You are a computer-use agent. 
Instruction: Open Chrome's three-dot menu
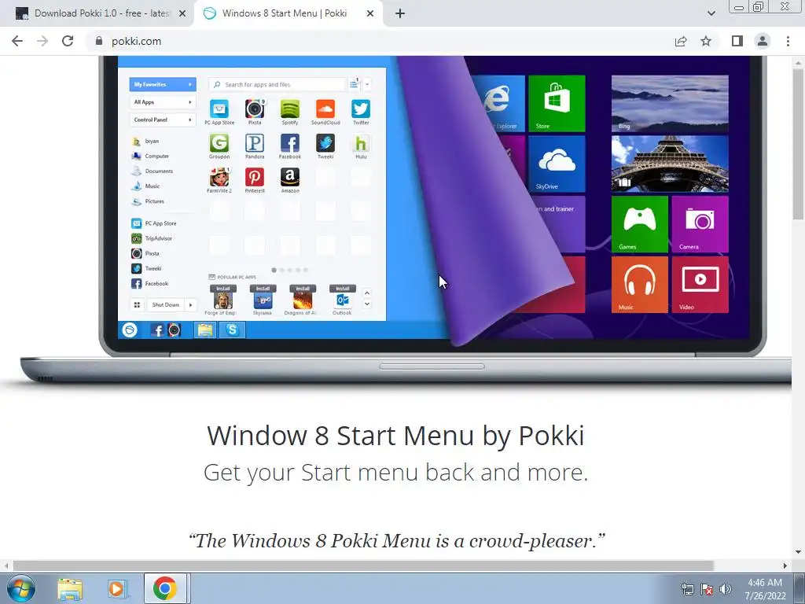pos(788,41)
